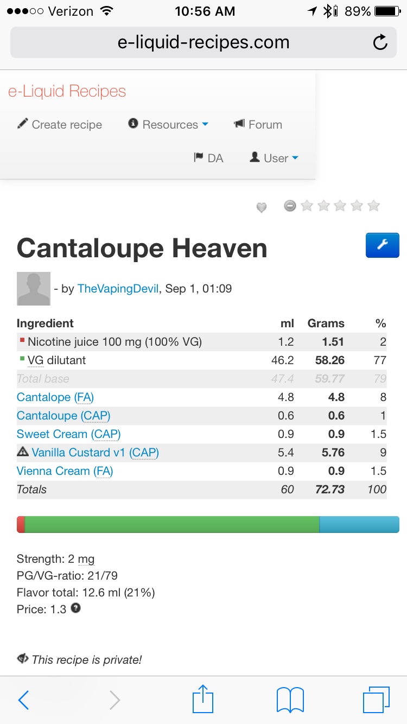Clear the rating with the minus icon
The height and width of the screenshot is (724, 407).
point(290,206)
